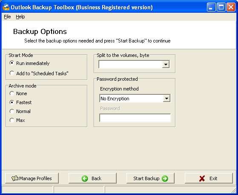This screenshot has height=195, width=238.
Task: Expand the Encryption method dropdown arrow
Action: click(x=166, y=99)
